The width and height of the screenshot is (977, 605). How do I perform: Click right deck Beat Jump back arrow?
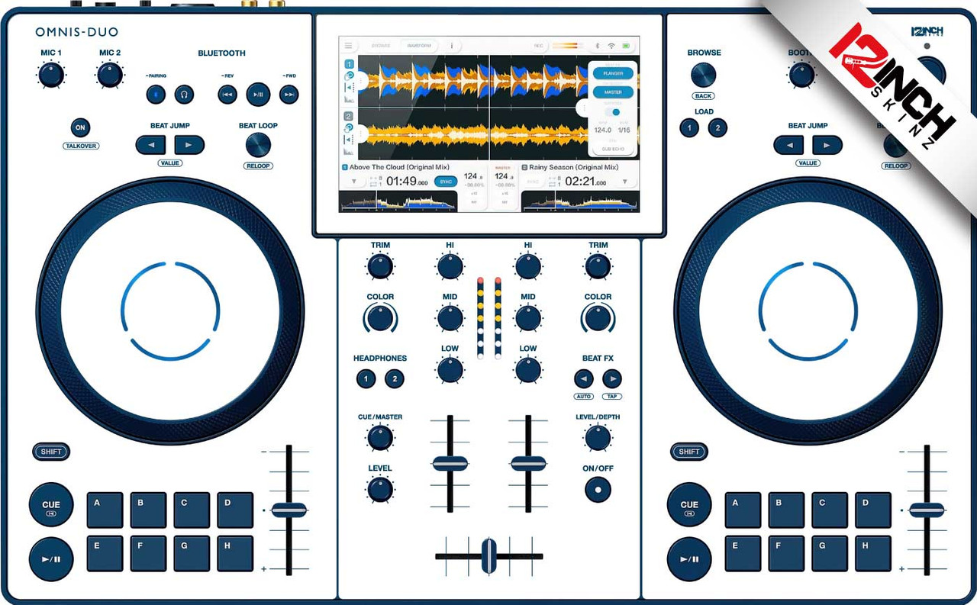[x=788, y=145]
